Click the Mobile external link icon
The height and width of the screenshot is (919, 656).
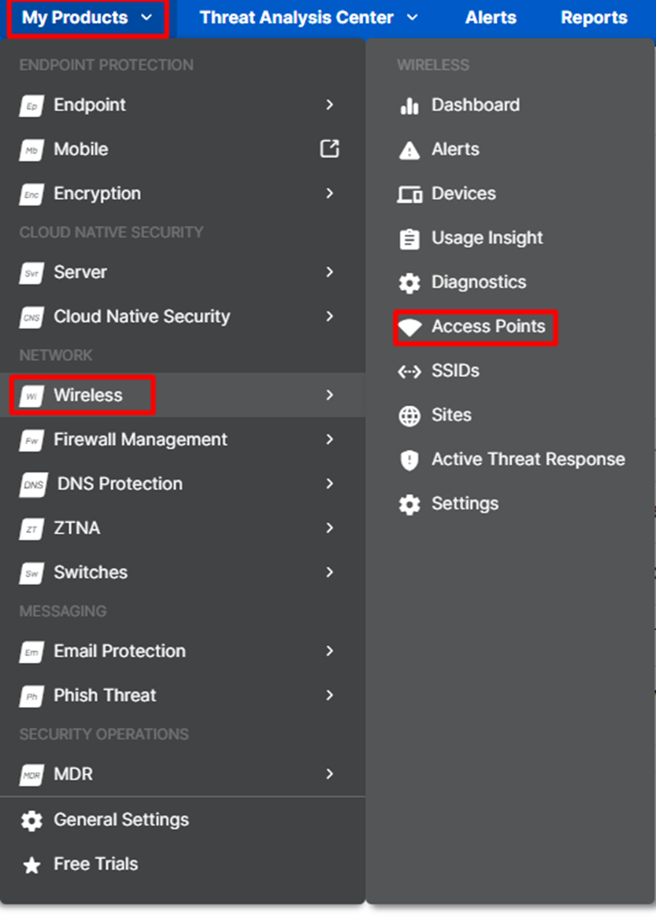330,149
